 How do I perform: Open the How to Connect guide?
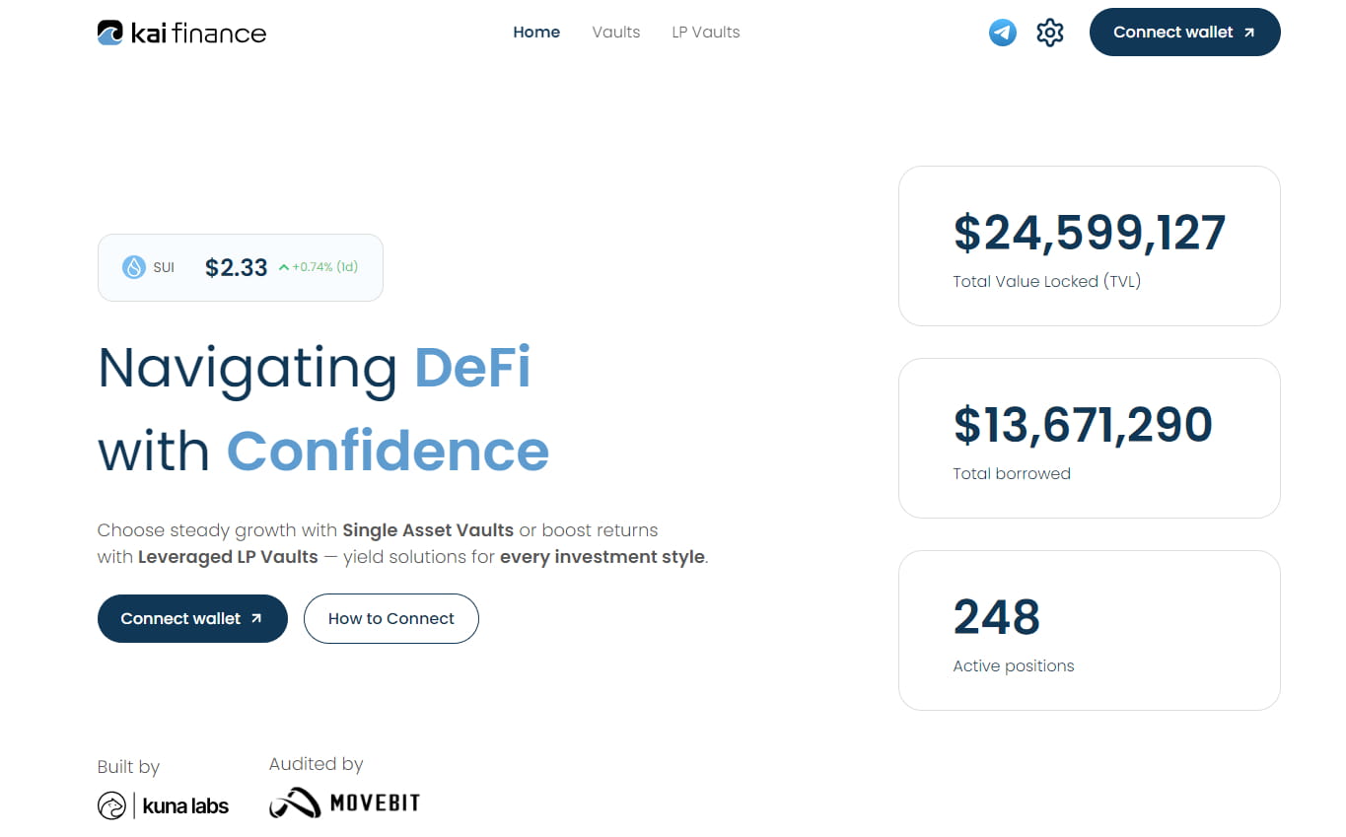(391, 619)
